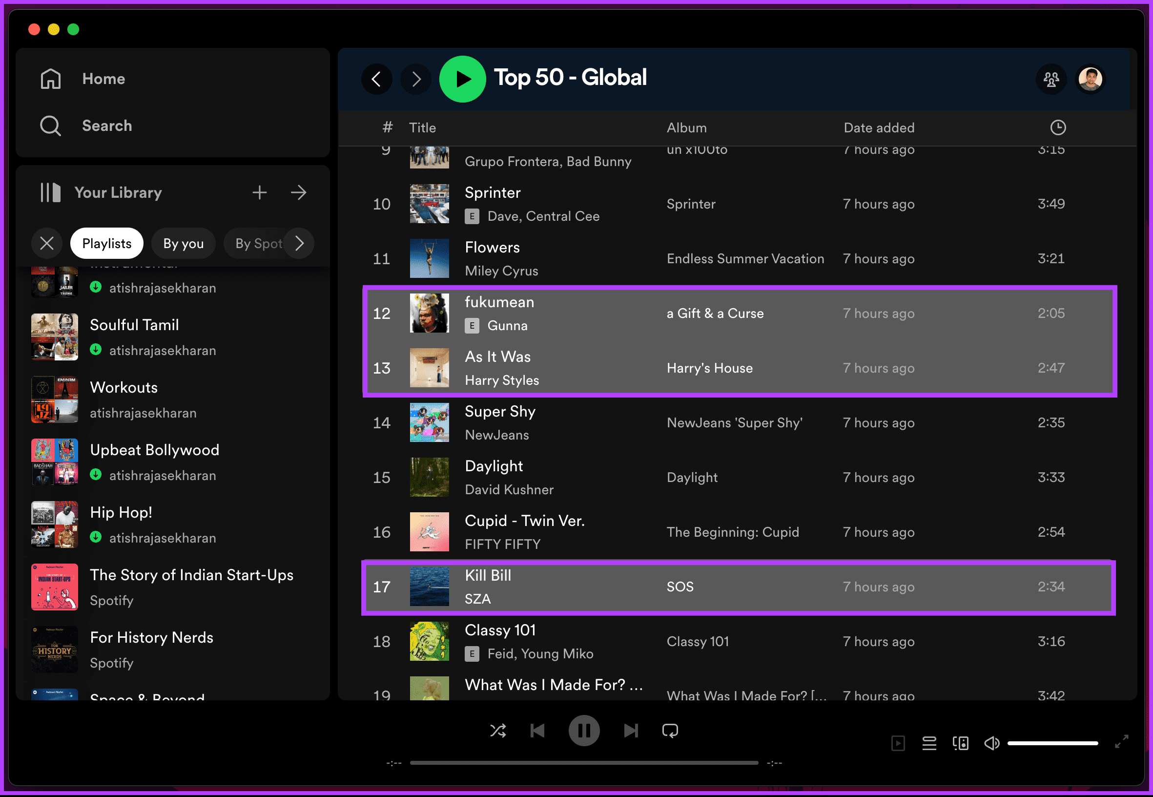Click Sprinter album art thumbnail
The image size is (1153, 797).
click(429, 204)
